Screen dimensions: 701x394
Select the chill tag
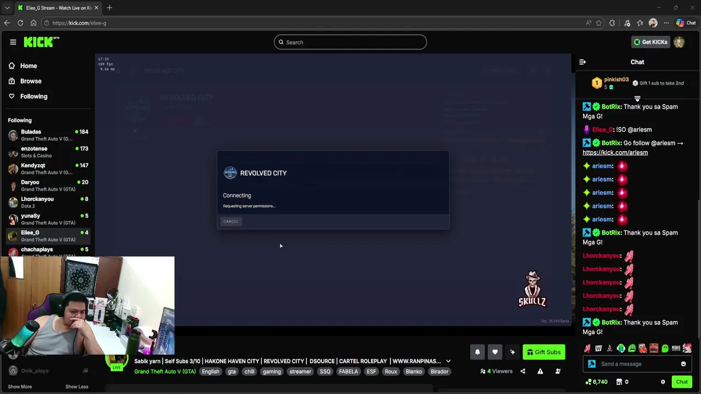click(249, 372)
